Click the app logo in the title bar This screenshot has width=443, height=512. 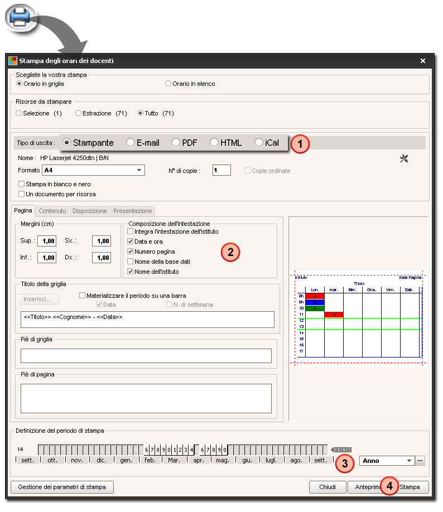click(x=13, y=61)
